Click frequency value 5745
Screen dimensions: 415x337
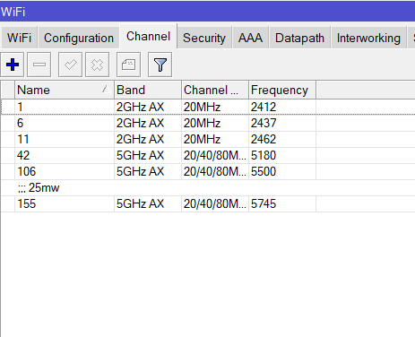coord(264,203)
